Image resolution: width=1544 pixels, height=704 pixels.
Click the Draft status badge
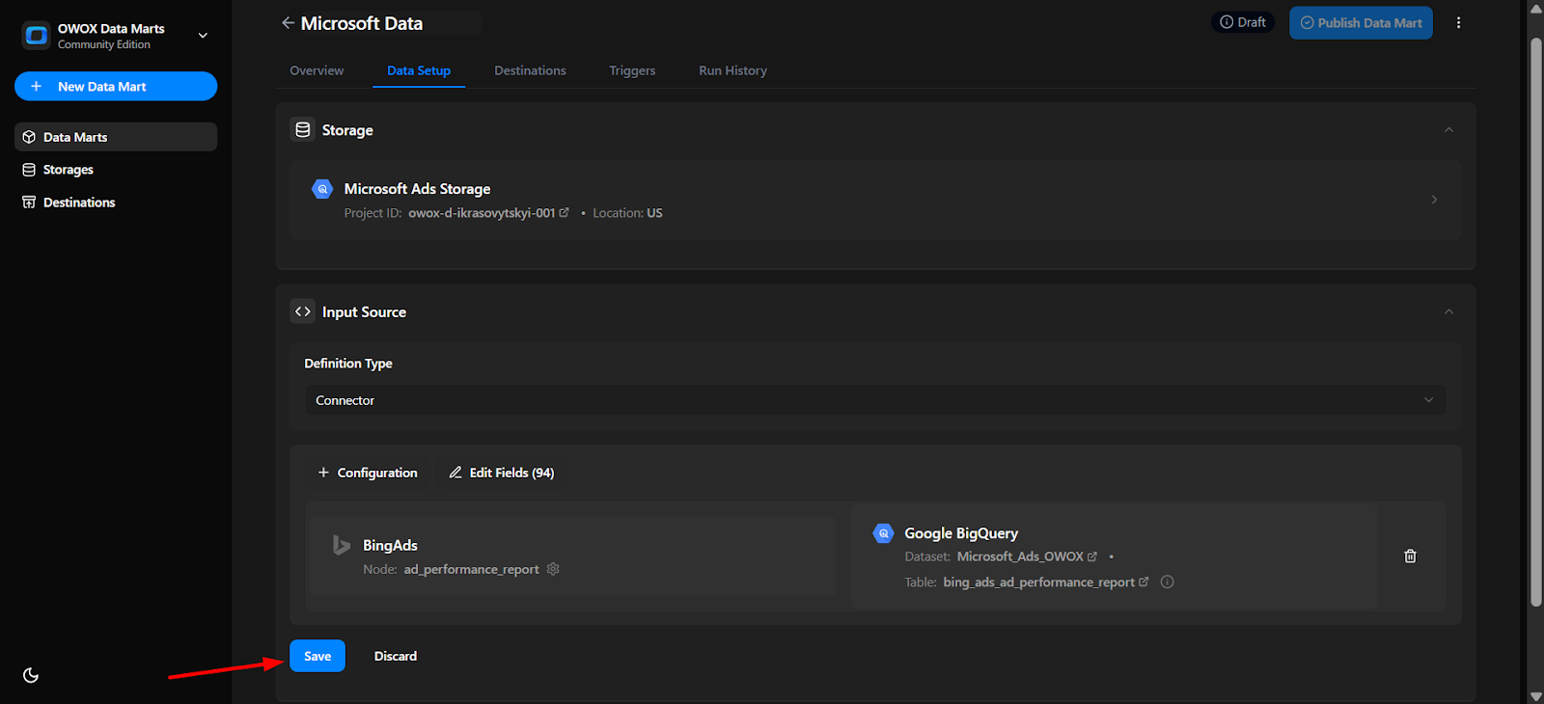pos(1243,22)
